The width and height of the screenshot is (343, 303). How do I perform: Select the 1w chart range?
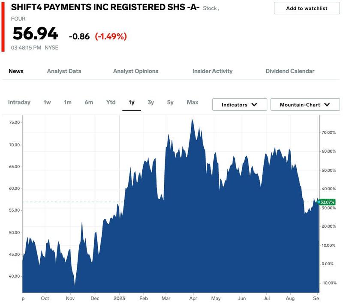[x=47, y=102]
